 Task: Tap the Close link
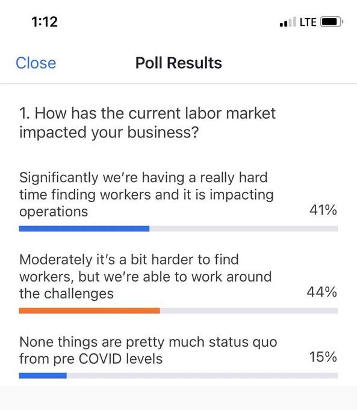tap(36, 63)
